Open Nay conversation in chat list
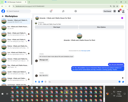The height and width of the screenshot is (102, 128). (x=15, y=66)
